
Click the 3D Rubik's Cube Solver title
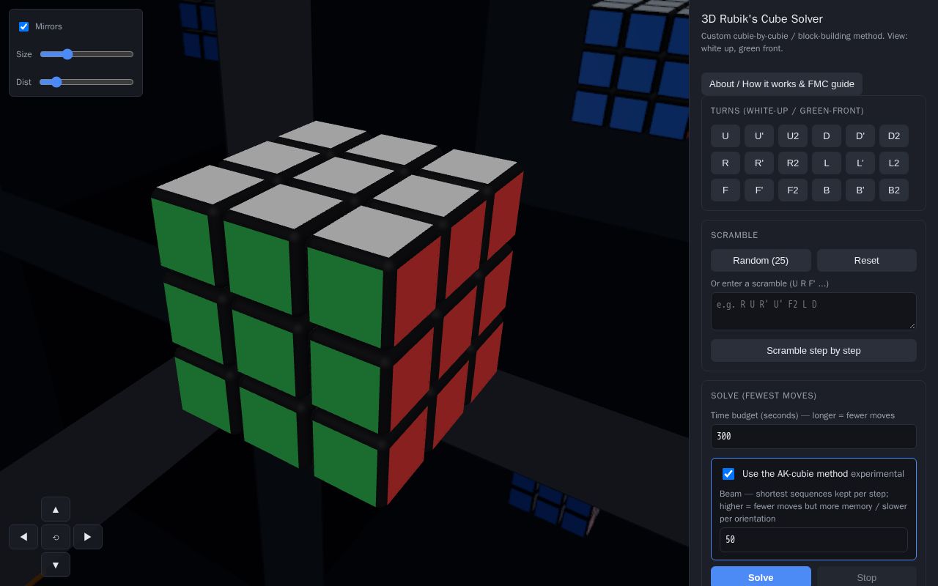pos(762,19)
